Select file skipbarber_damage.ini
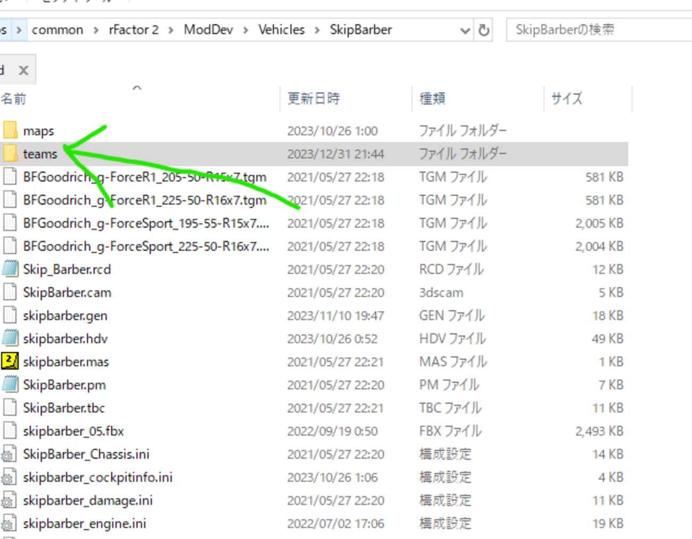Screen dimensions: 692x539 click(88, 500)
